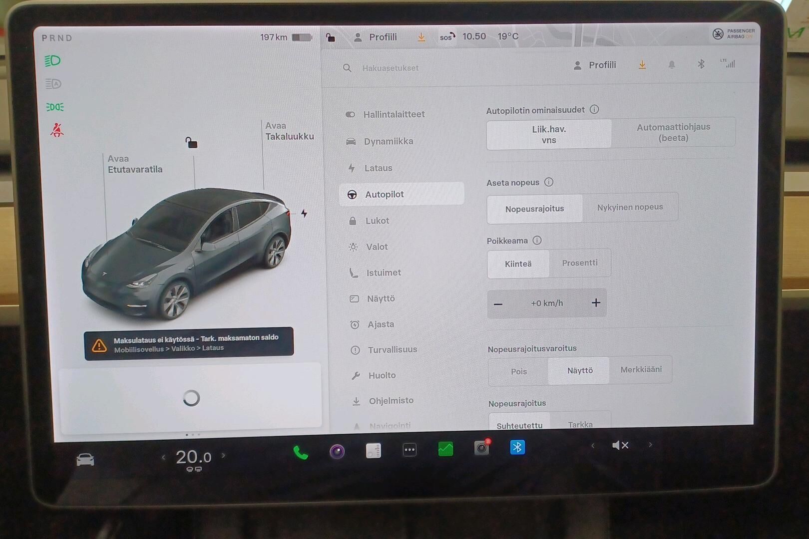Select Automaattiohjaus (beeta) option

coord(673,132)
